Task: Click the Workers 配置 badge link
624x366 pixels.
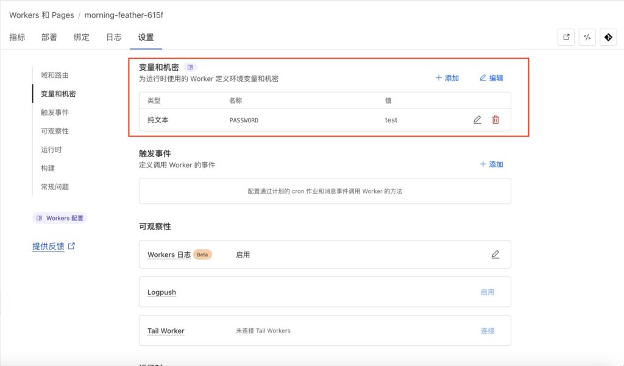Action: tap(60, 218)
